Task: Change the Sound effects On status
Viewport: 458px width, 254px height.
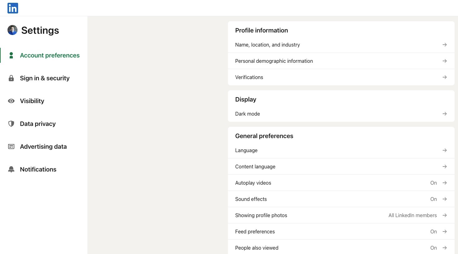Action: point(433,199)
